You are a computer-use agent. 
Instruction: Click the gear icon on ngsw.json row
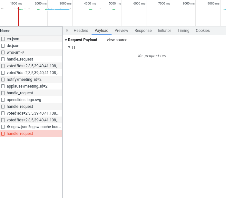pyautogui.click(x=8, y=127)
